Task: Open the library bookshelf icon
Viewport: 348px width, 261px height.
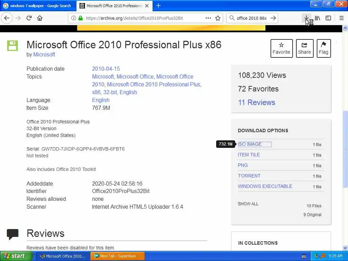Action: [x=318, y=18]
